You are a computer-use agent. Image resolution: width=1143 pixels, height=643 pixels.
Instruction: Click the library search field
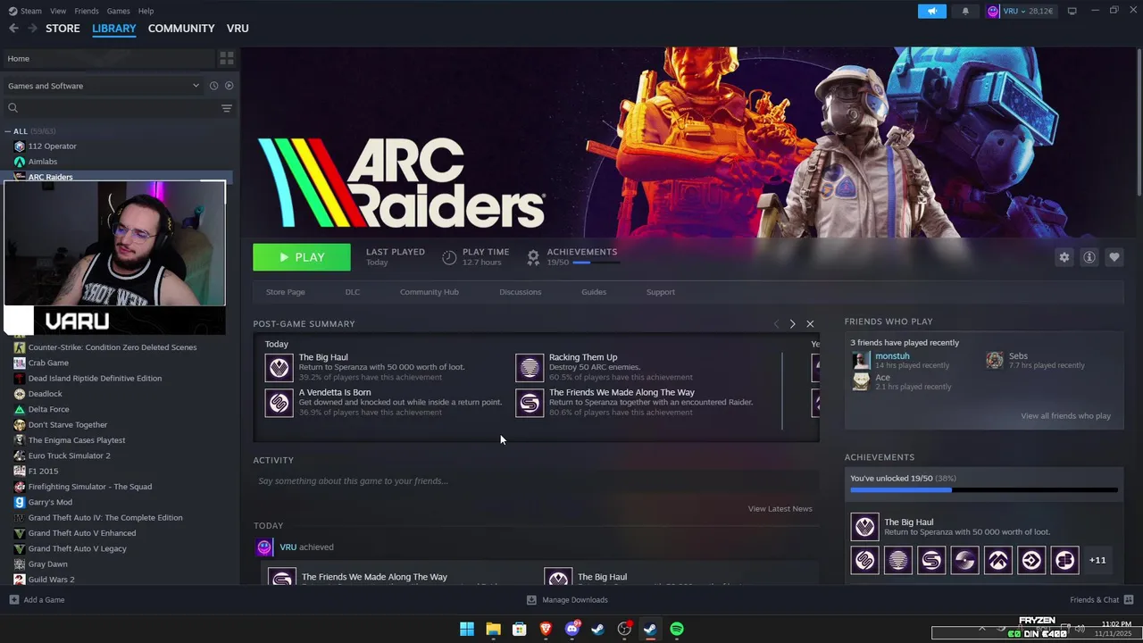tap(112, 108)
